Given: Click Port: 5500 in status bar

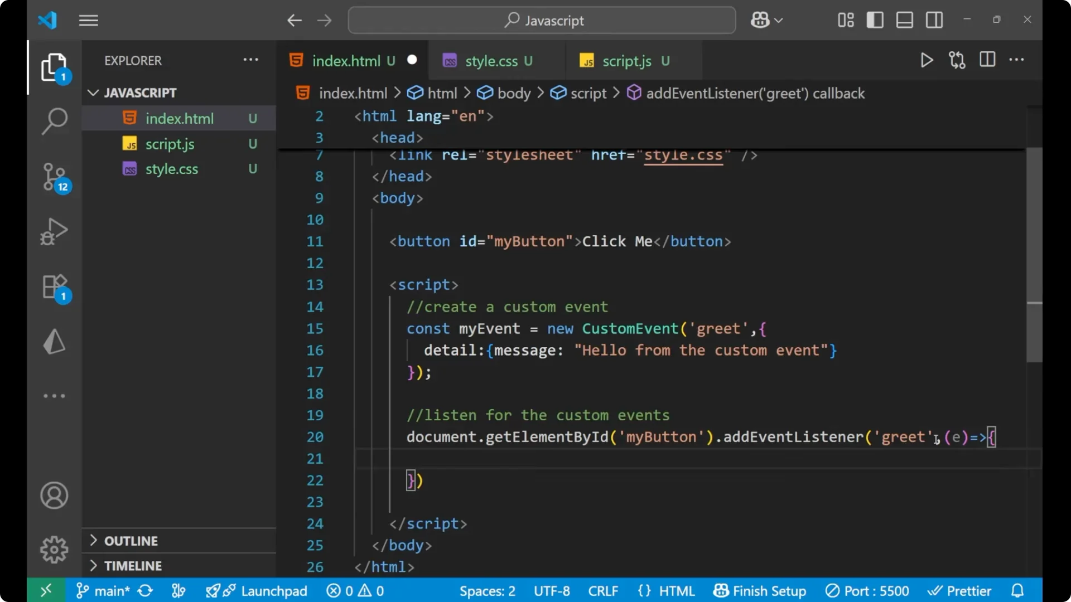Looking at the screenshot, I should [x=866, y=590].
